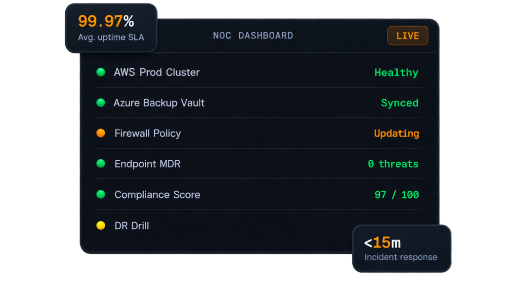Select the DR Drill entry
The image size is (506, 284).
[x=131, y=226]
